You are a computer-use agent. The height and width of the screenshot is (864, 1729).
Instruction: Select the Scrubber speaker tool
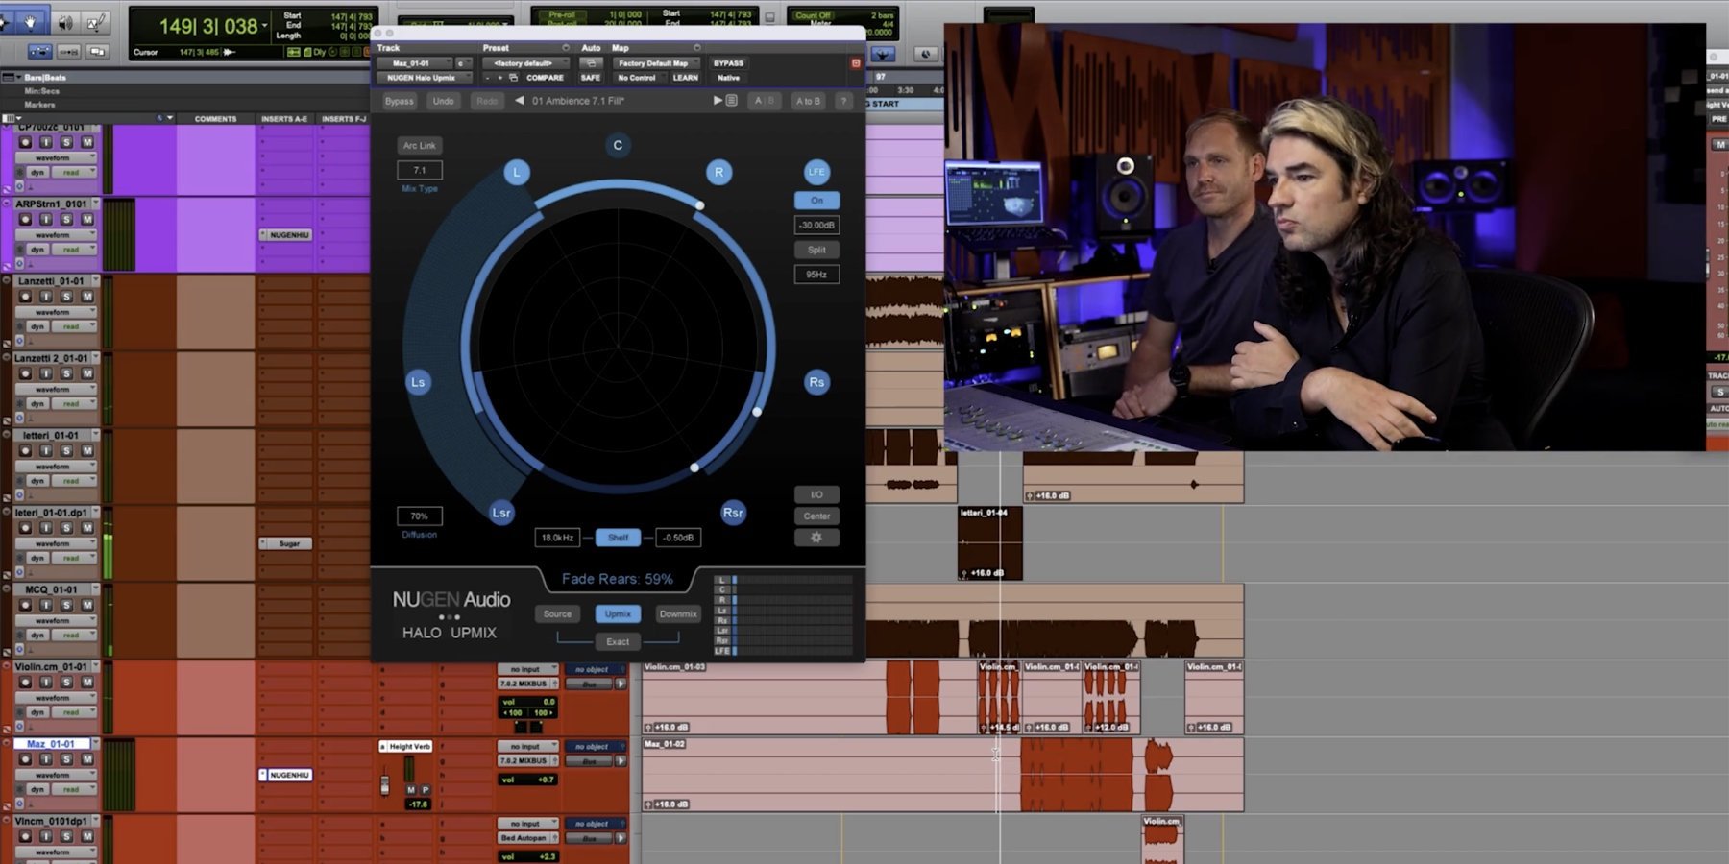tap(64, 22)
